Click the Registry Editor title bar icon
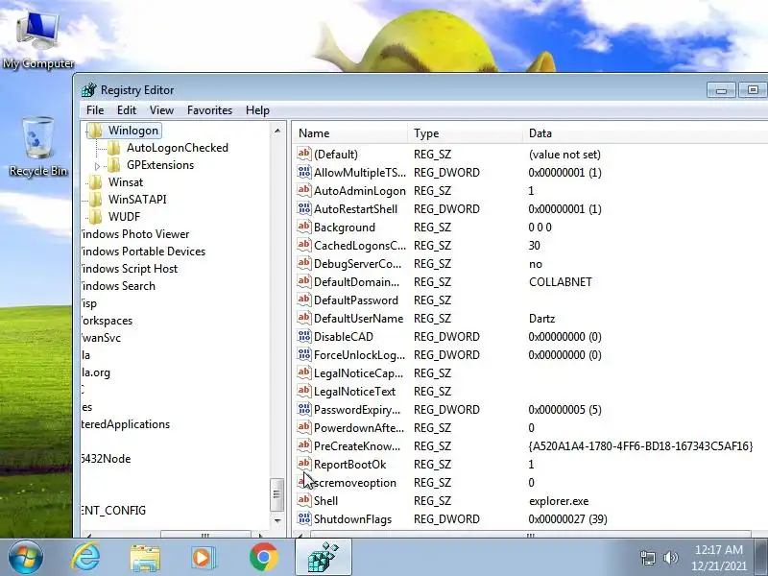Image resolution: width=768 pixels, height=576 pixels. (89, 90)
